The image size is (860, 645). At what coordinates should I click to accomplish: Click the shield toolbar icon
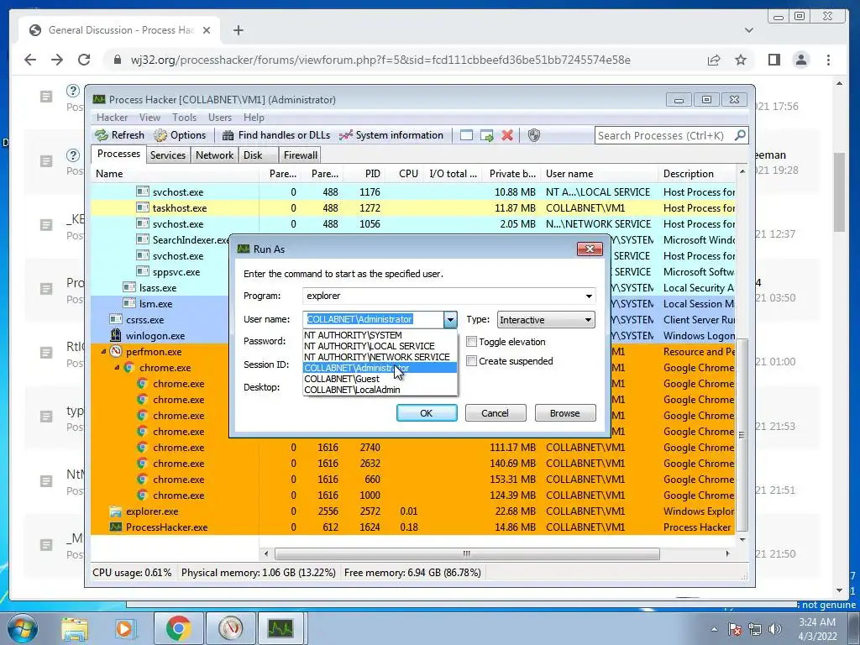[x=533, y=135]
